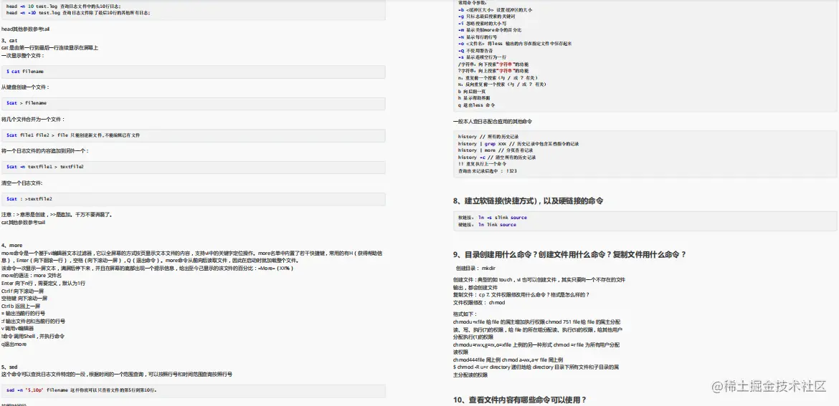Click the '-N 显示每行的行号' option line
The width and height of the screenshot is (839, 406).
(479, 37)
